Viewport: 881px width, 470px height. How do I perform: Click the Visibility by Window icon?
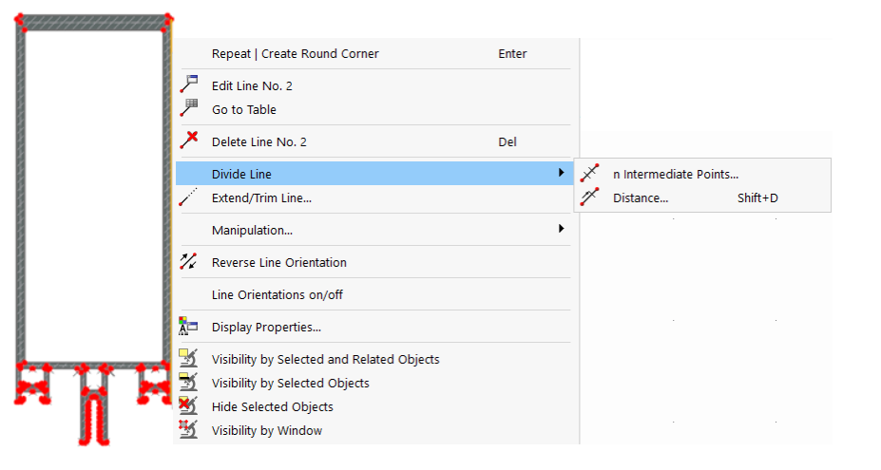pos(189,430)
